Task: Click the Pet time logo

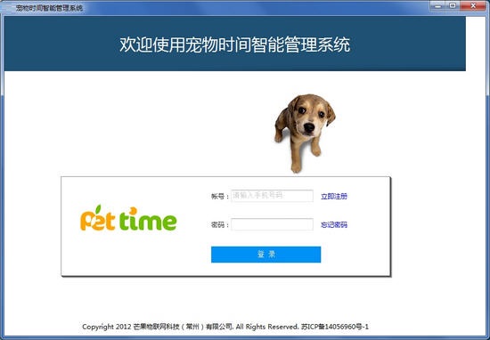Action: [x=128, y=218]
